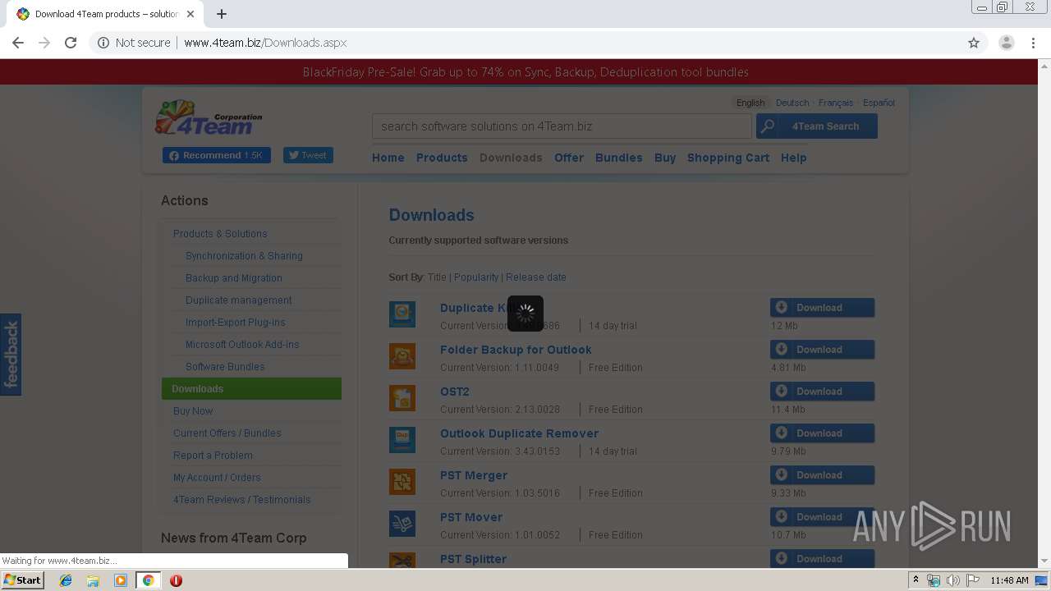Download PST Merger
This screenshot has width=1051, height=591.
(822, 475)
